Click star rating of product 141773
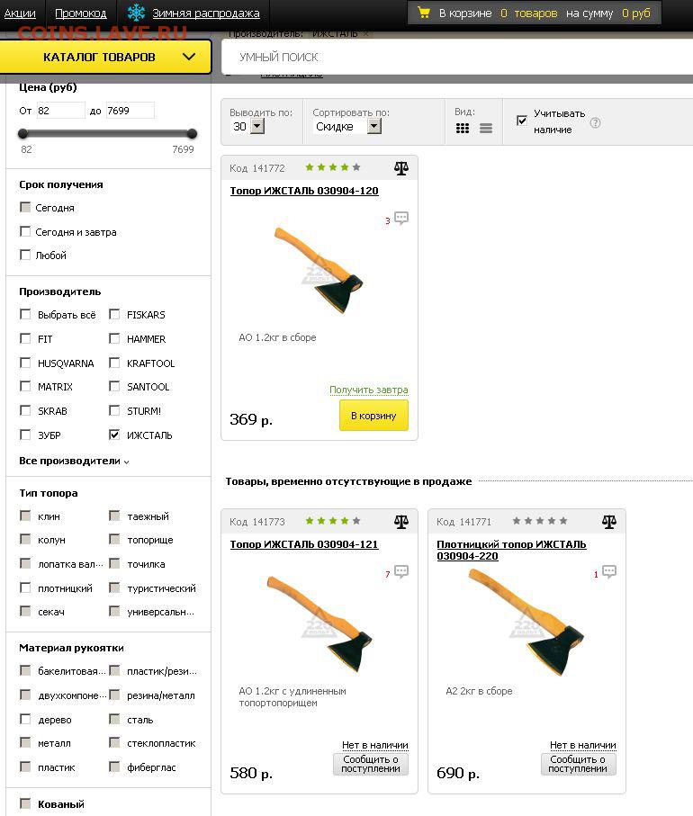693x816 pixels. 333,520
